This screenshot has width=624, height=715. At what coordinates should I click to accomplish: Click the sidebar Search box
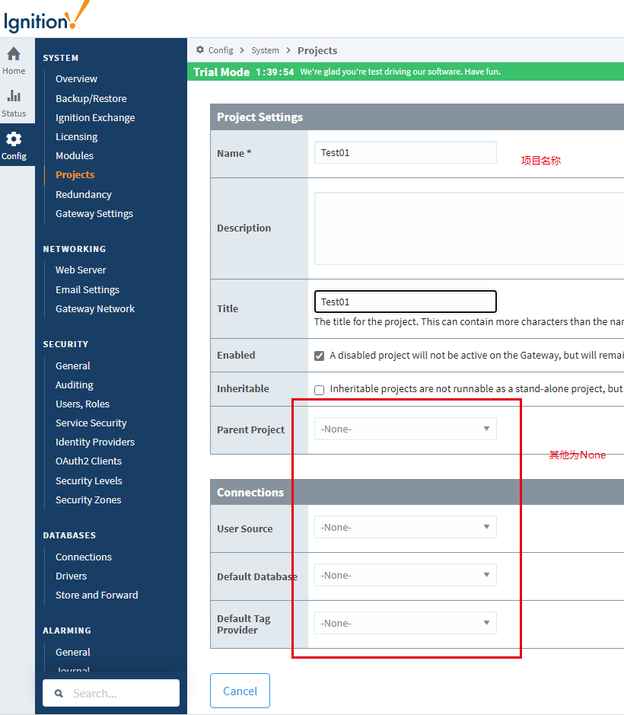(111, 693)
